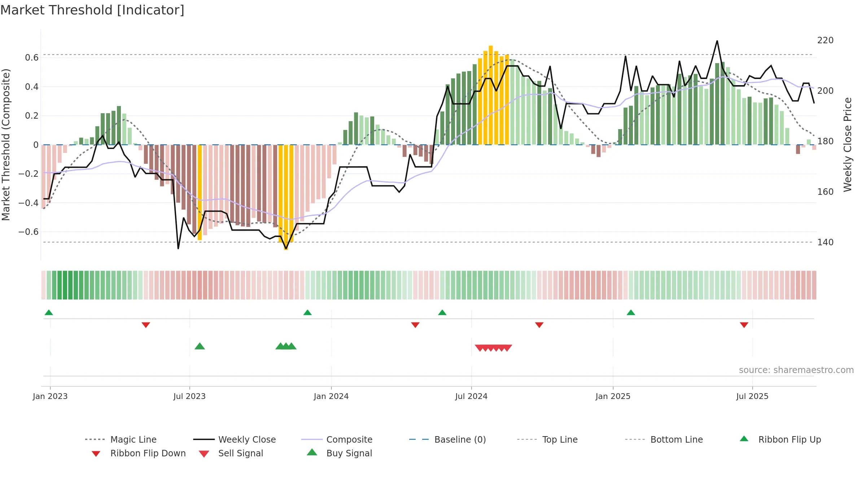Screen dimensions: 866x487
Task: Click the ribbon flip down marker between Jan 2024 and Jul 2024, left of the flip up marker
Action: [415, 325]
